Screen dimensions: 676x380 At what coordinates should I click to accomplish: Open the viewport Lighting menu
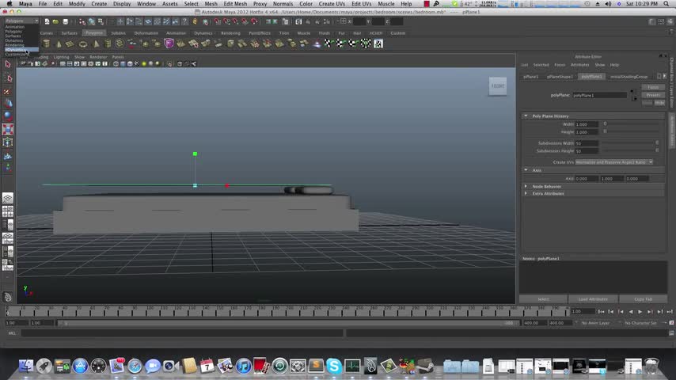(x=61, y=57)
